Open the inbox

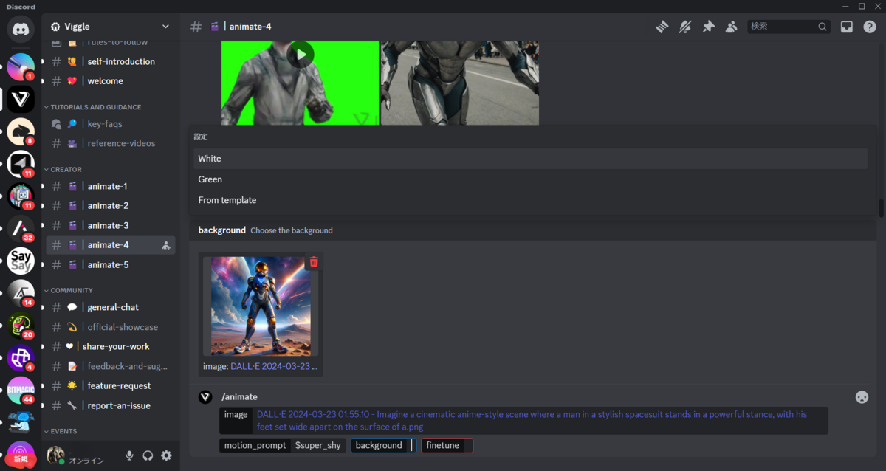tap(847, 27)
